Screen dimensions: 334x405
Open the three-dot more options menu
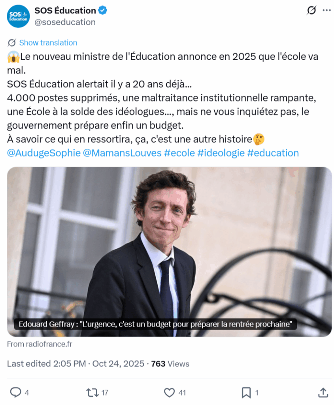[326, 11]
